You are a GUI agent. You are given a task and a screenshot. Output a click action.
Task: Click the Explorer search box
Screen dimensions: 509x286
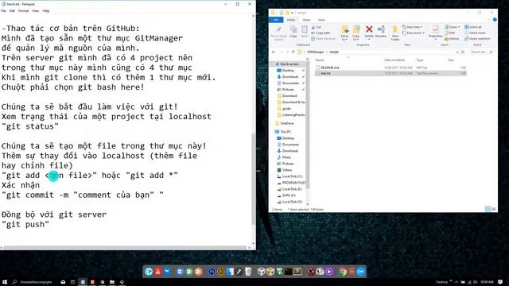tap(482, 52)
